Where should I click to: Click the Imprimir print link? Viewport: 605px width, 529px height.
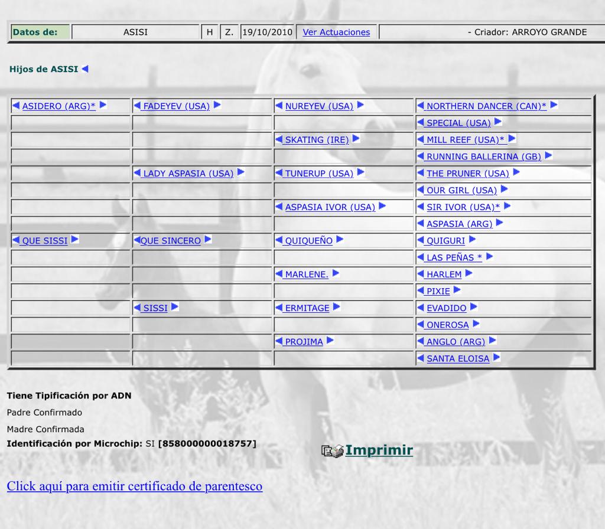[x=379, y=450]
